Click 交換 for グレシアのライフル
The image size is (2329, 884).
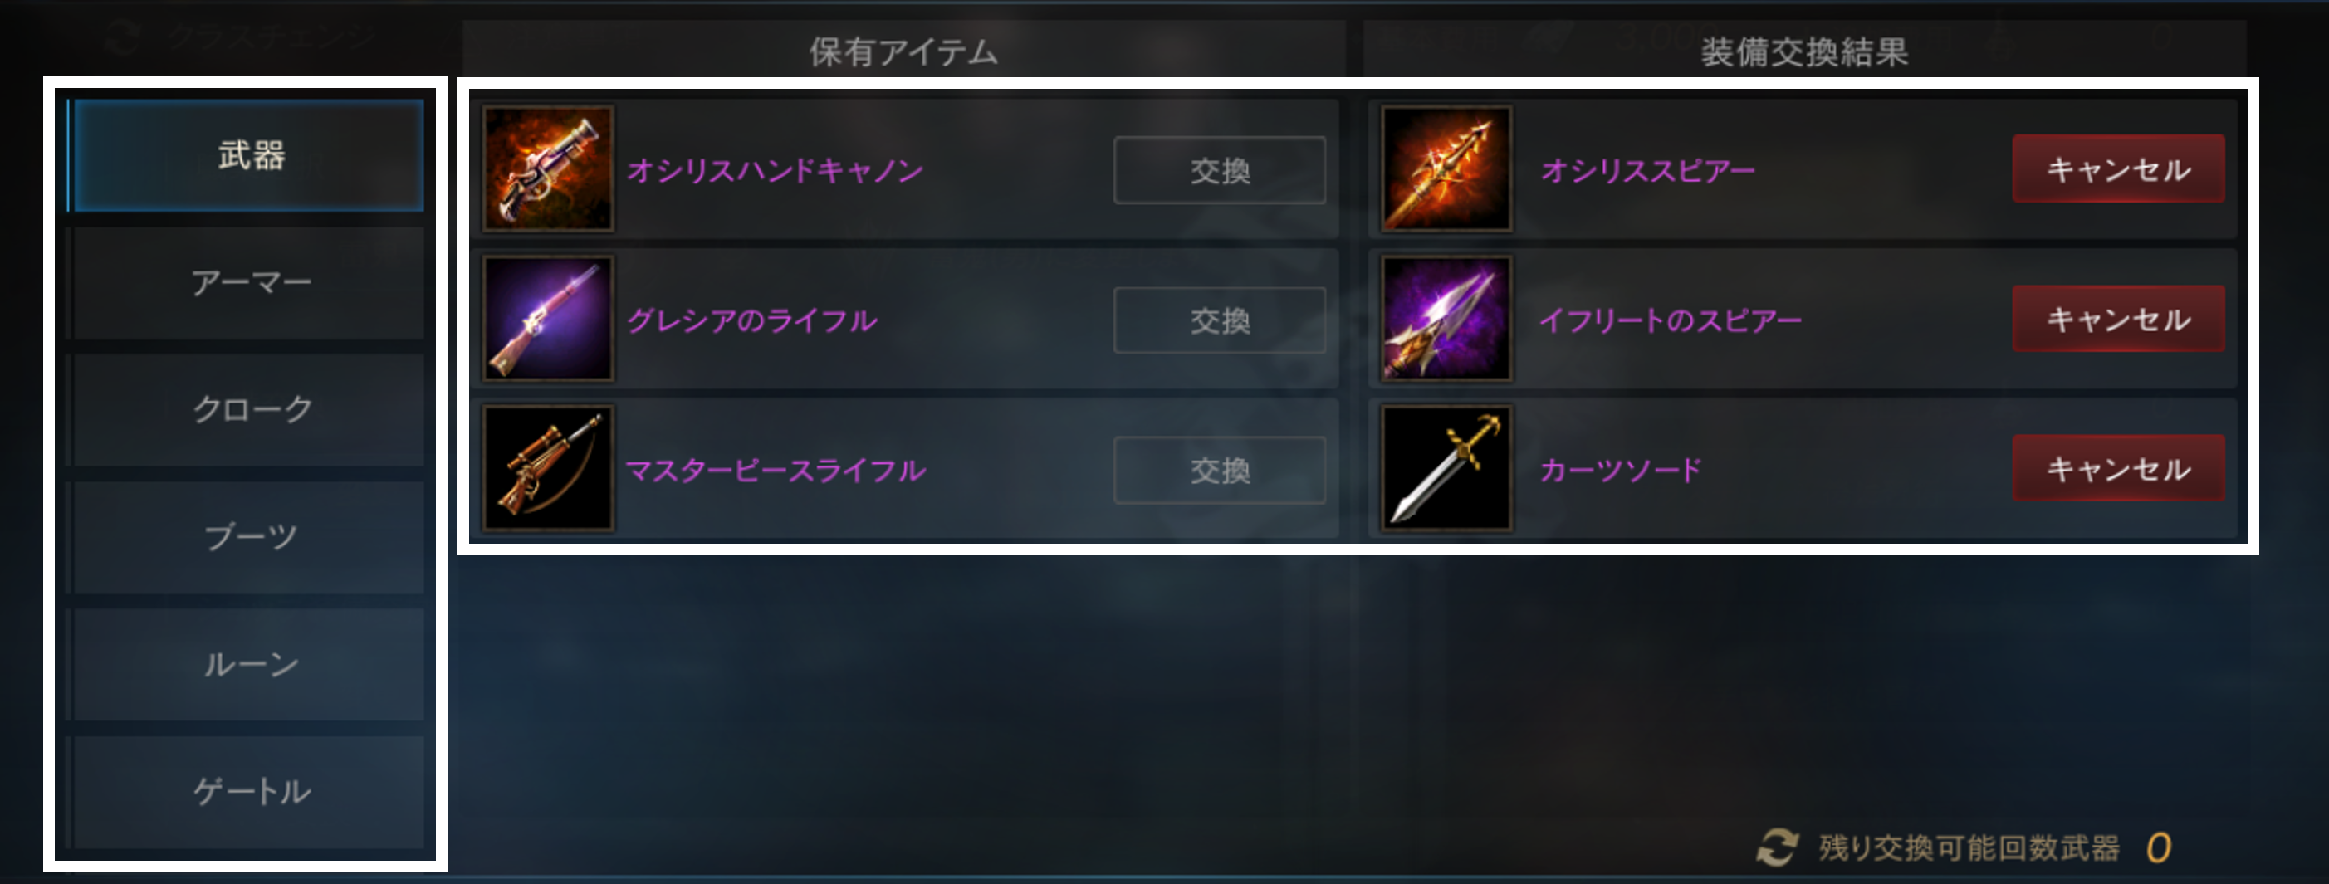1220,320
